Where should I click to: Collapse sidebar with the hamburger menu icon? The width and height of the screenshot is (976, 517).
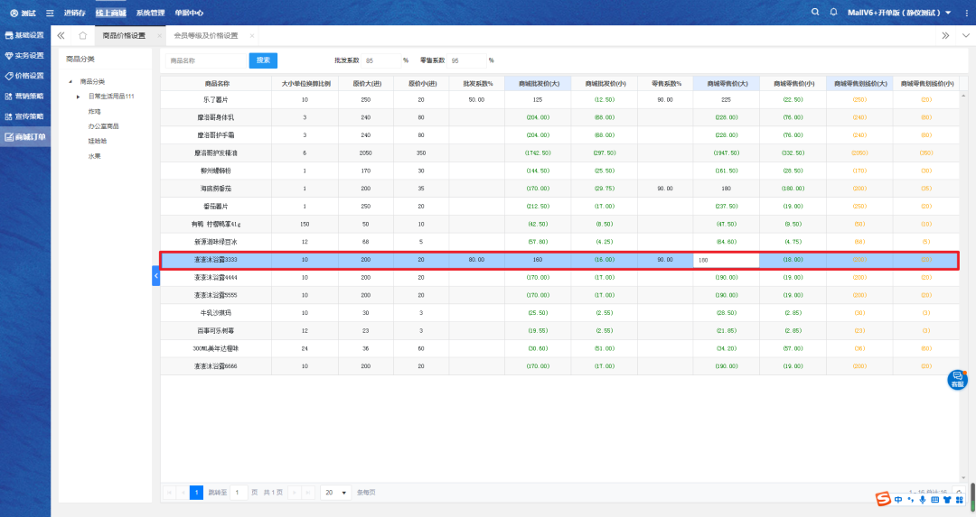click(x=49, y=14)
